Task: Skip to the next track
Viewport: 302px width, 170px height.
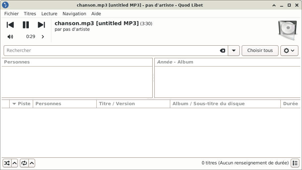Action: 41,25
